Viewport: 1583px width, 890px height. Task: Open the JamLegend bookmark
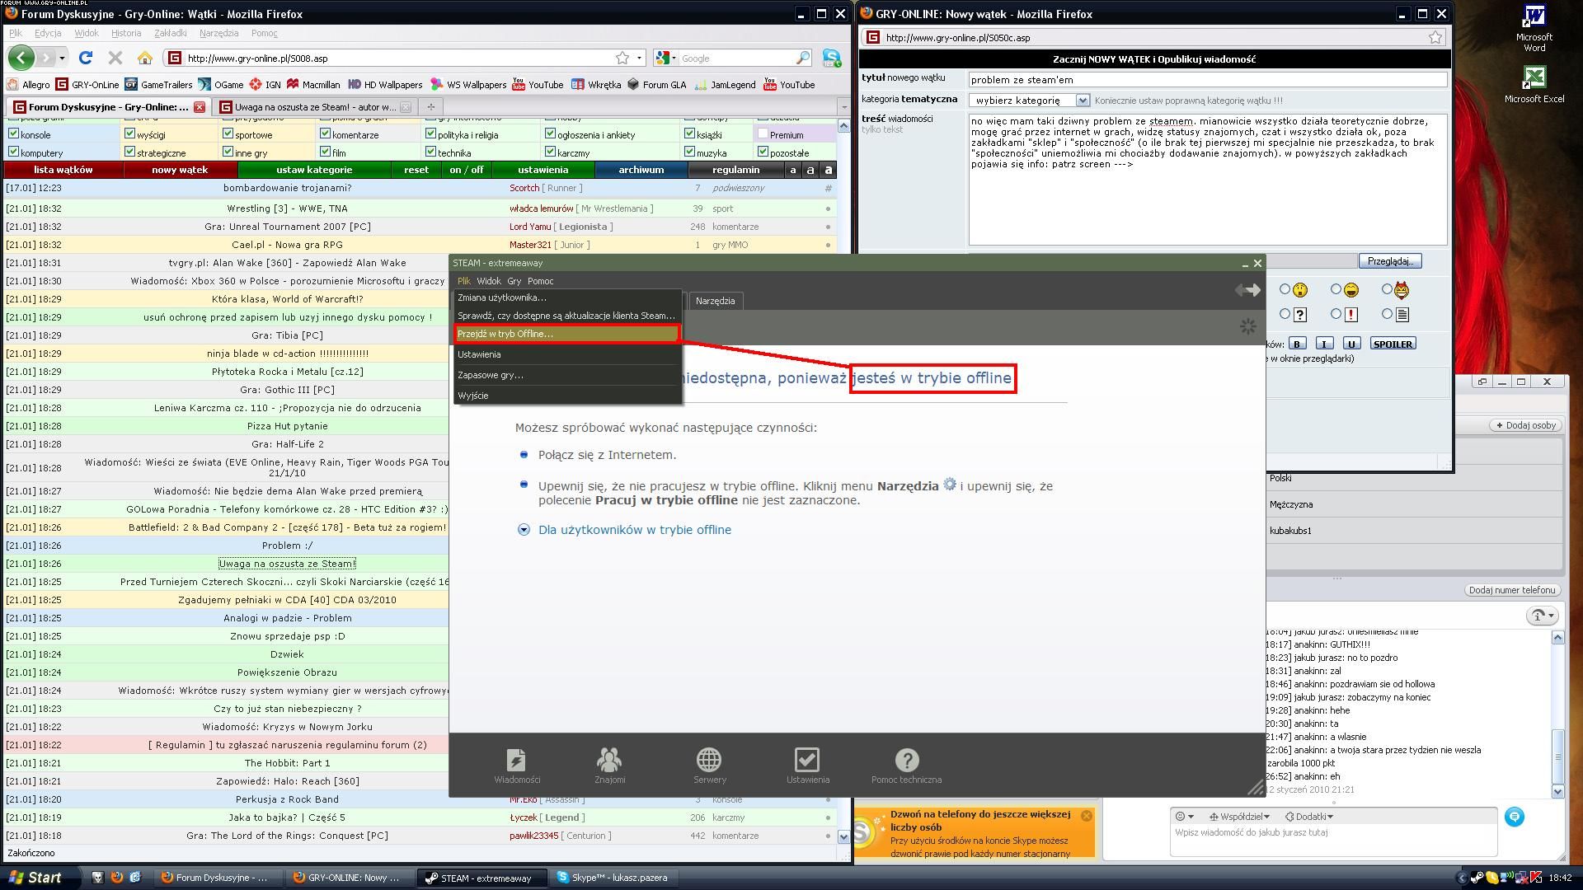[725, 84]
